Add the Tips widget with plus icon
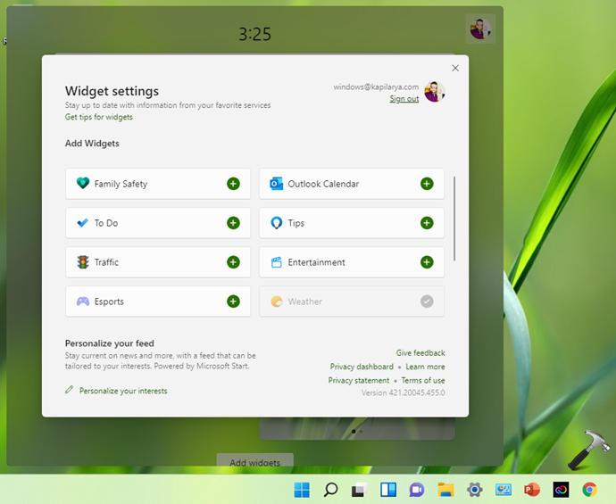 (x=427, y=223)
